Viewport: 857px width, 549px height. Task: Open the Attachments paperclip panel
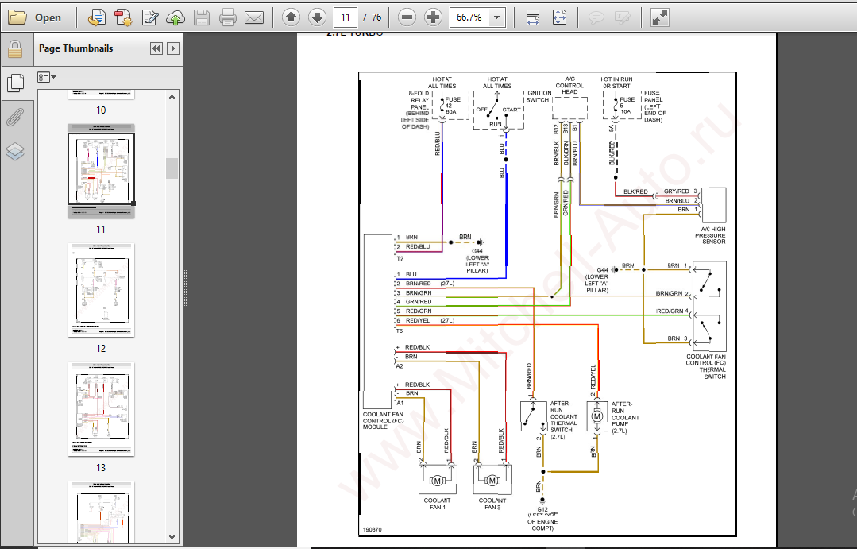pos(15,117)
